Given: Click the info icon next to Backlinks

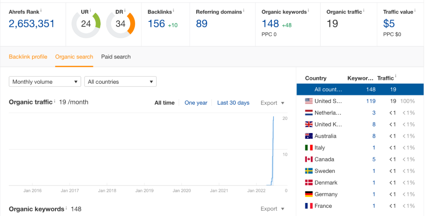Looking at the screenshot, I should pyautogui.click(x=173, y=10).
